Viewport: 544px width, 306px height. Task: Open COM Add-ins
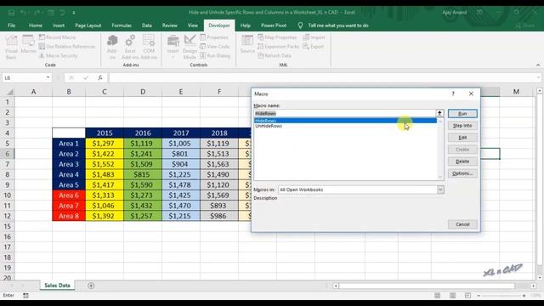tap(149, 47)
